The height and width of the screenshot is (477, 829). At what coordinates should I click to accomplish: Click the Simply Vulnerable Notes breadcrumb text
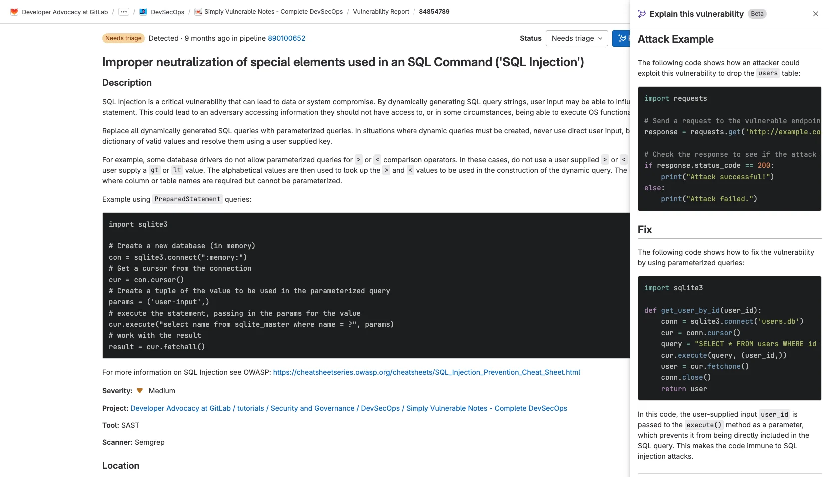click(x=274, y=11)
